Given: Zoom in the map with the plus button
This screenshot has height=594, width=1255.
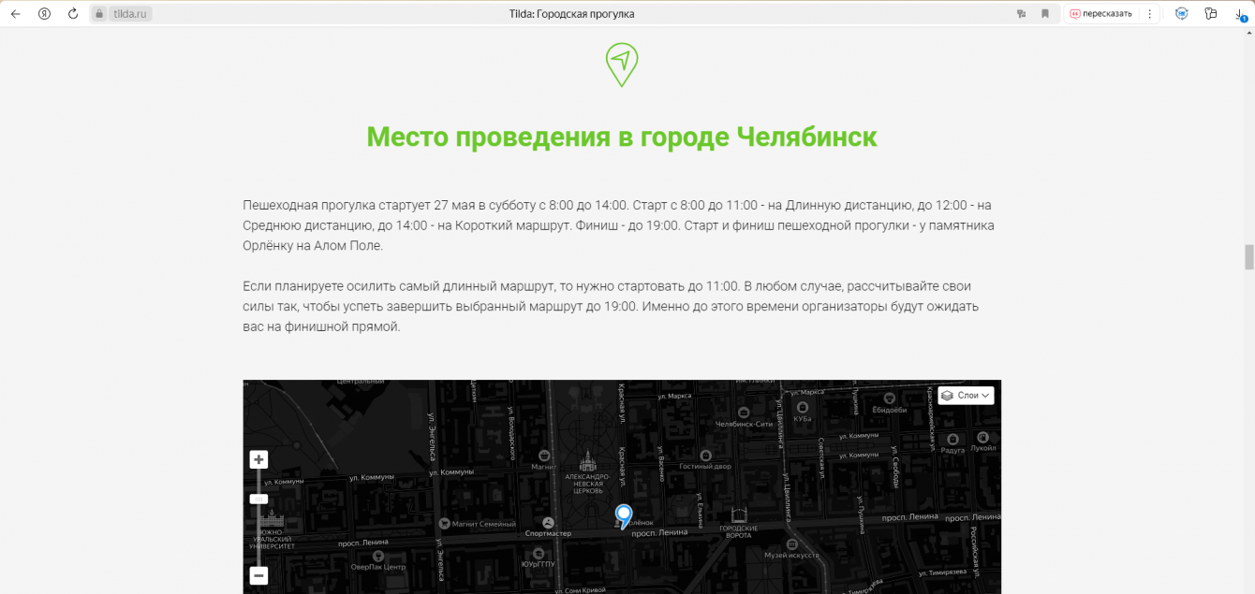Looking at the screenshot, I should [258, 459].
